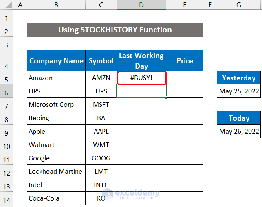Click the Yesterday label cell

(x=239, y=78)
